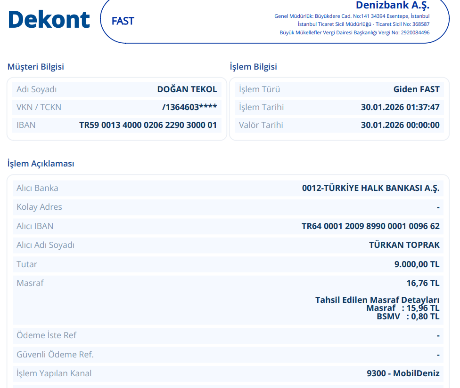
Task: Click the Tutar label
Action: click(x=27, y=264)
